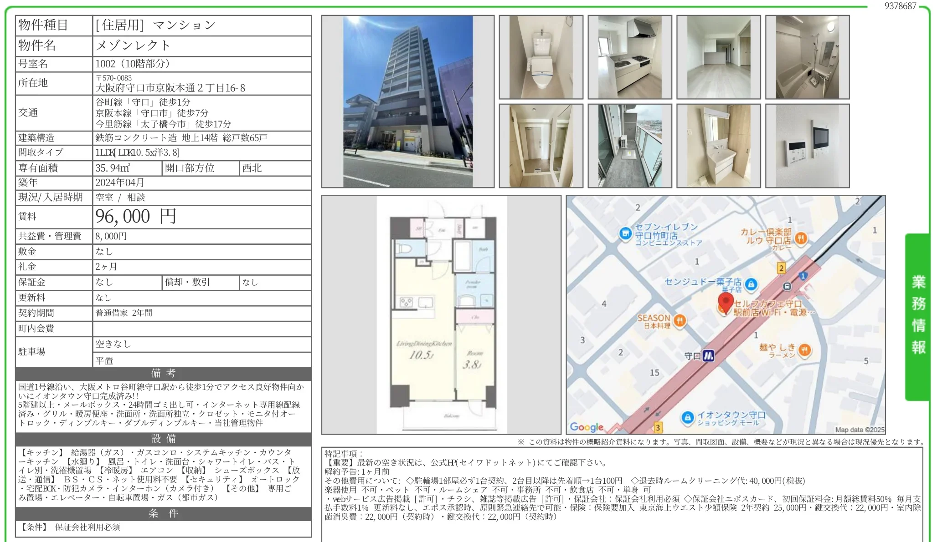This screenshot has width=937, height=542.
Task: Click the Map data ©2025 attribution
Action: 860,430
